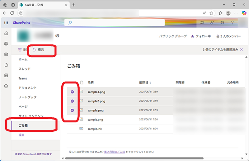Click the create plus icon in the sidebar

point(6,86)
